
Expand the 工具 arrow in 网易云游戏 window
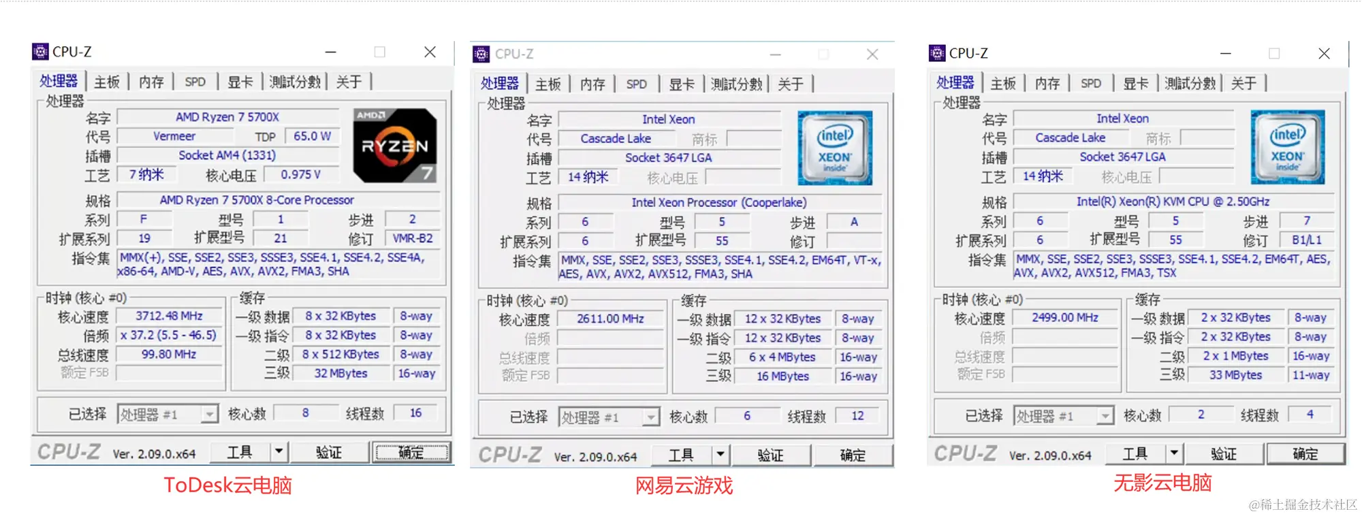coord(720,455)
